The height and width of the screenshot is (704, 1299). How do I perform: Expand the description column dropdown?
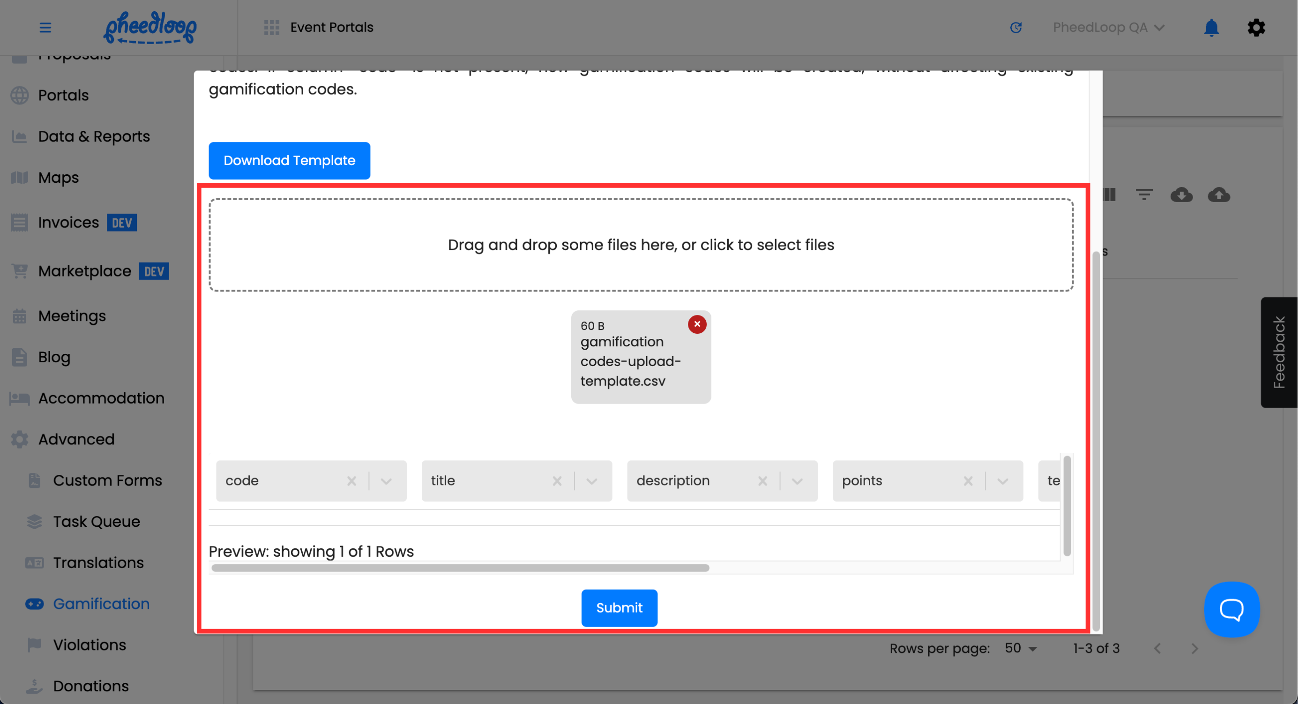pos(797,481)
